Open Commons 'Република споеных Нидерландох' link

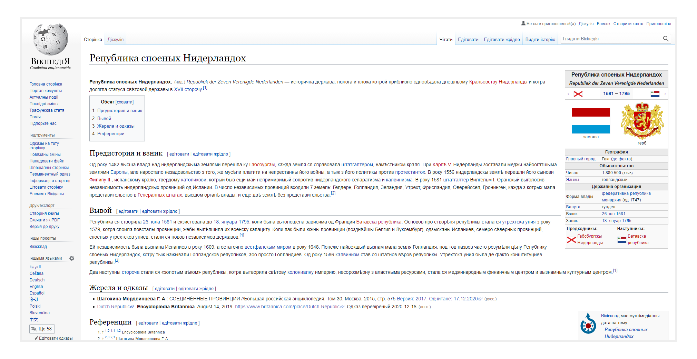[x=626, y=333]
